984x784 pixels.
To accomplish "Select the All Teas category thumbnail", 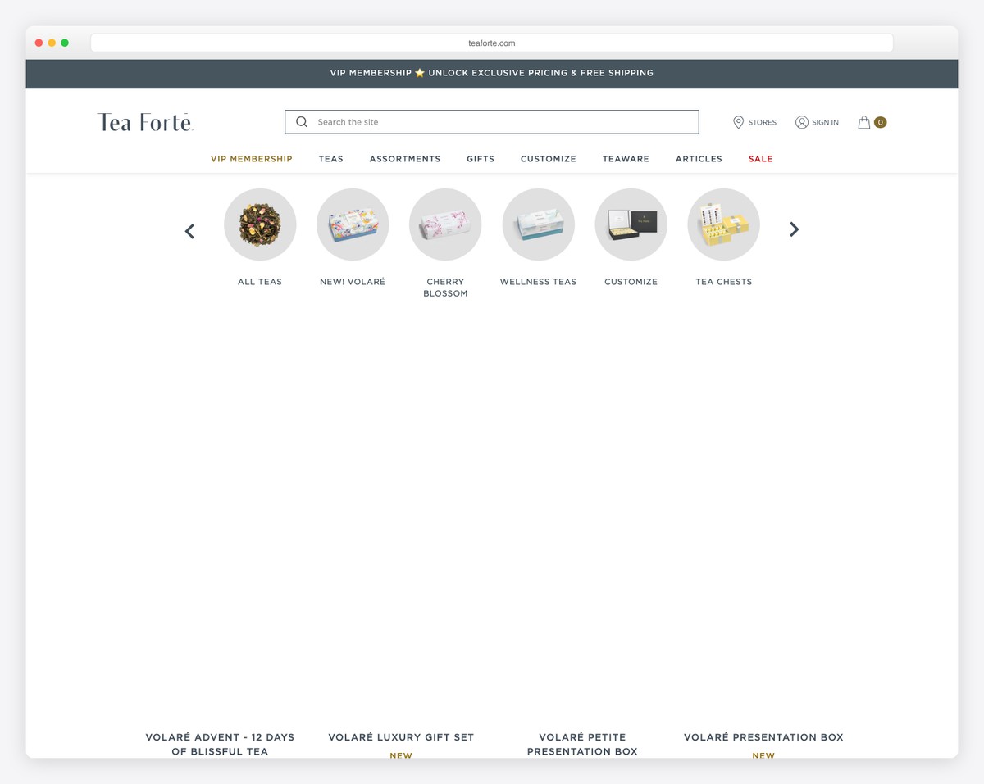I will click(x=260, y=224).
